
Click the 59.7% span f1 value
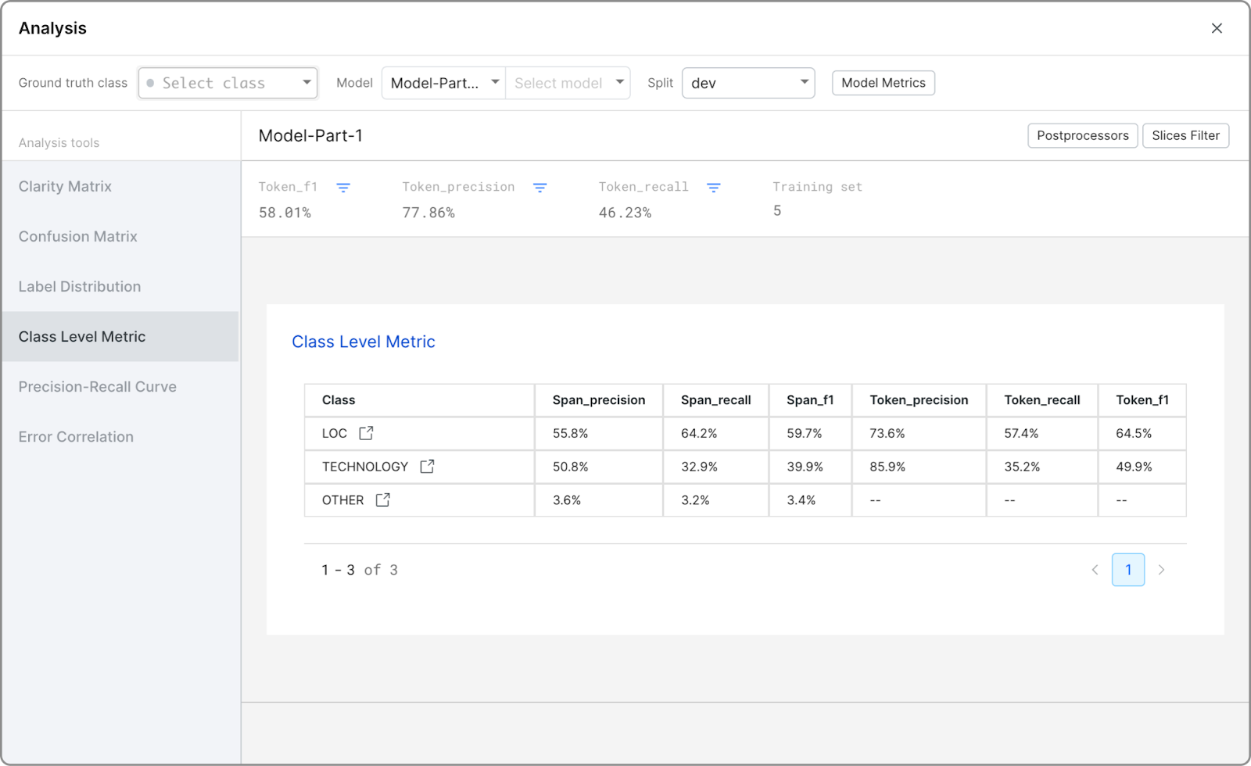click(805, 433)
